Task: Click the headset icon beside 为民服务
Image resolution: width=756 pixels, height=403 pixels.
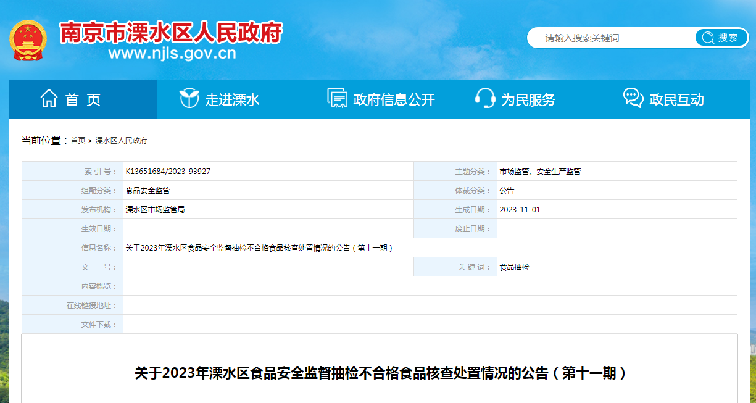Action: pos(485,99)
